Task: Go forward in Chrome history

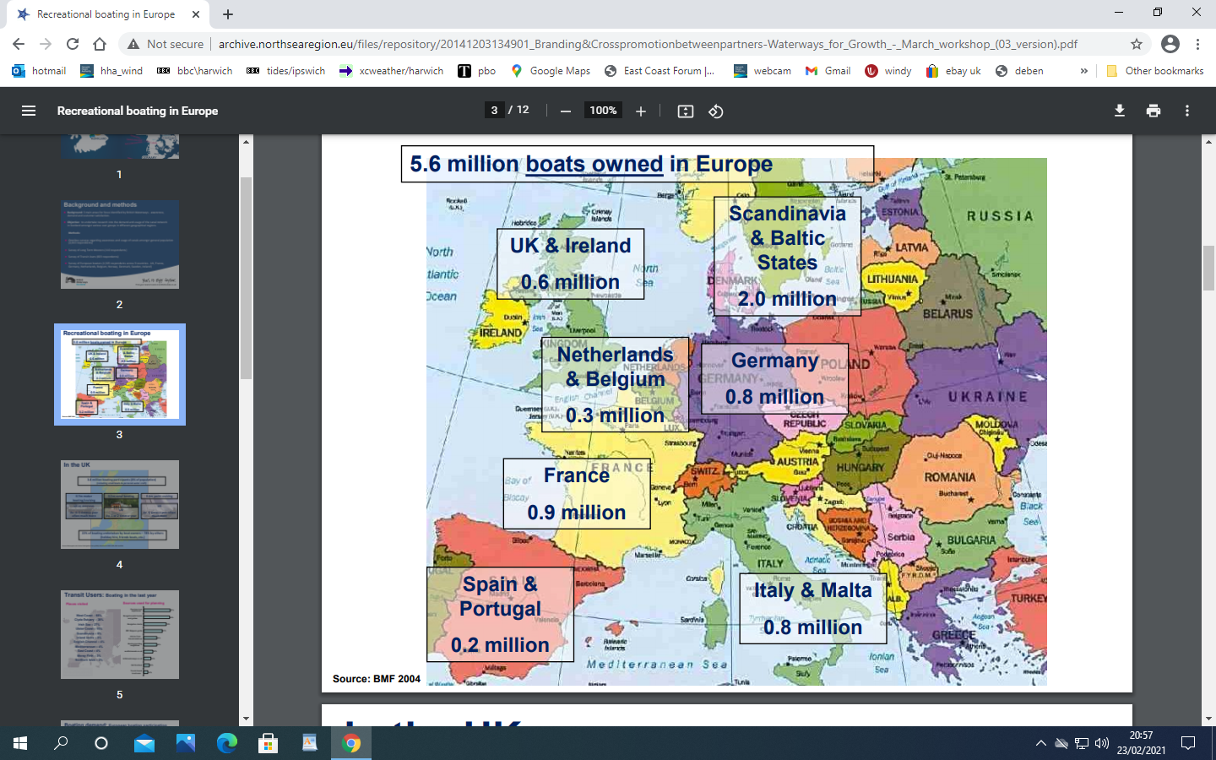Action: click(46, 44)
